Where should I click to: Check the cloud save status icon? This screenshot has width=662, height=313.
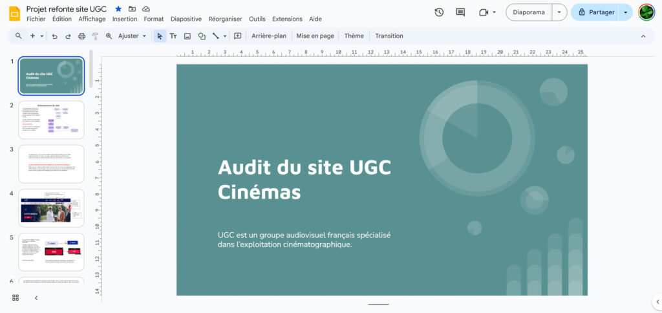[x=146, y=9]
